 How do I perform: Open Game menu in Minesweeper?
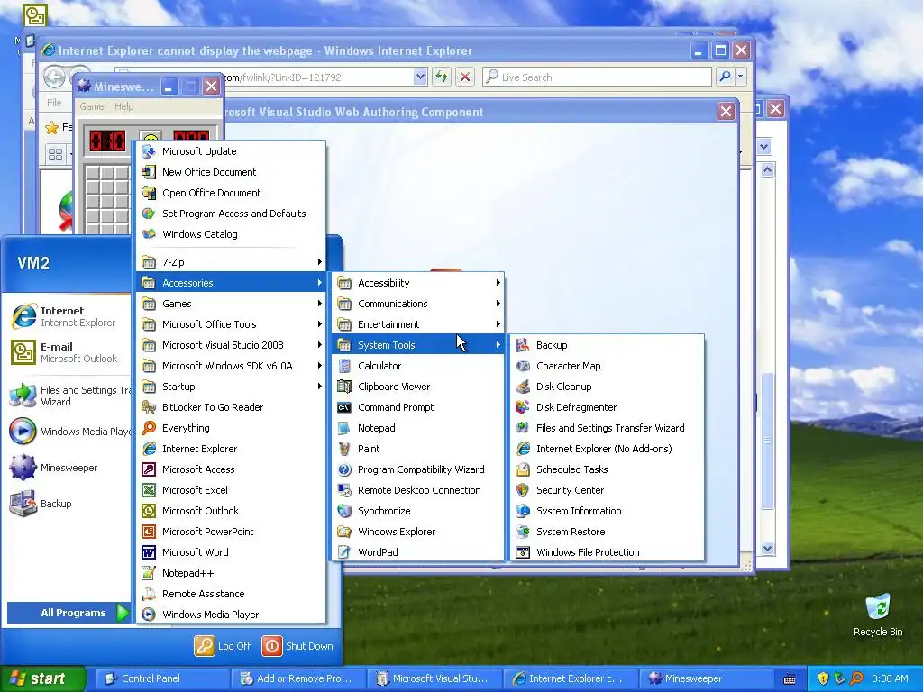tap(92, 106)
